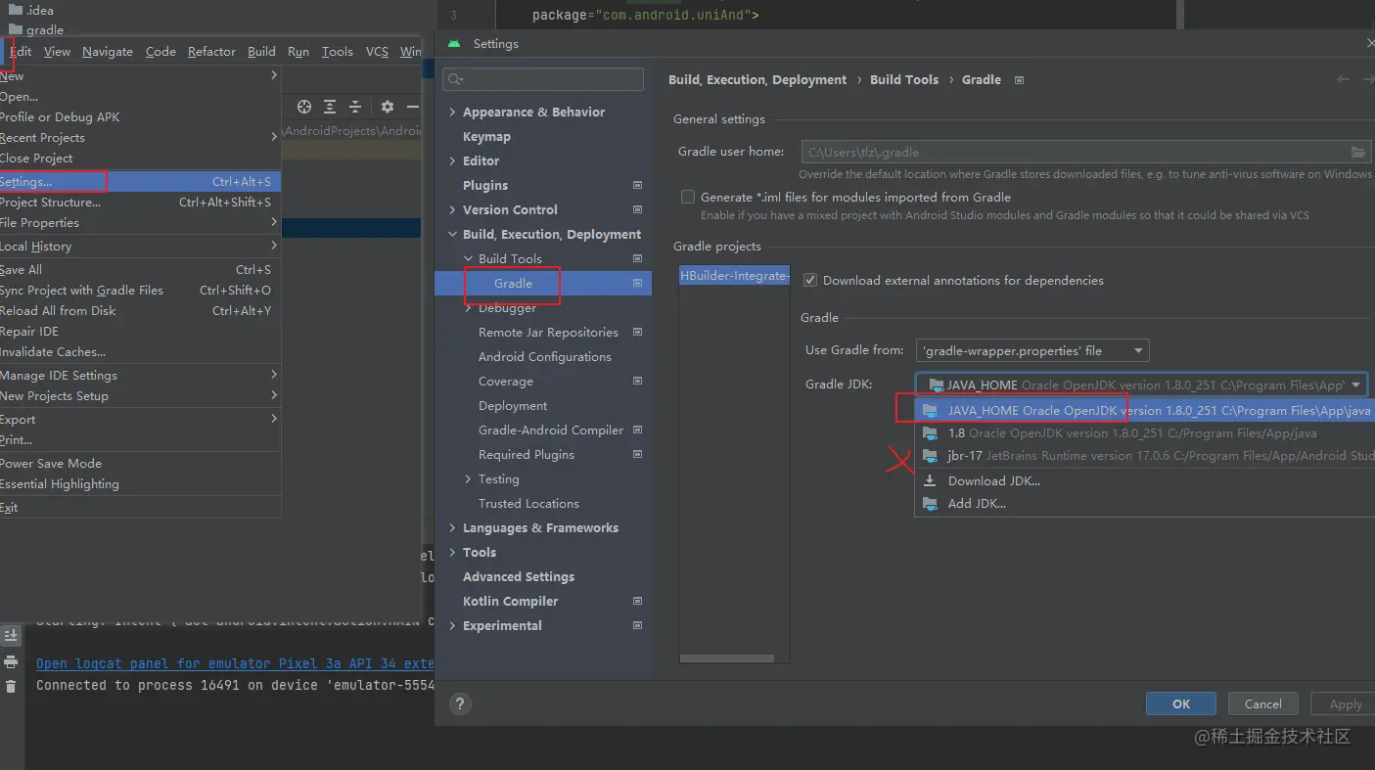Click the project-level icon next to Version Control
1375x770 pixels.
pos(638,209)
